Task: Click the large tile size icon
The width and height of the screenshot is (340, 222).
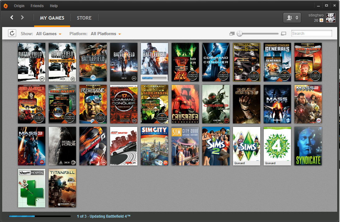Action: point(284,34)
